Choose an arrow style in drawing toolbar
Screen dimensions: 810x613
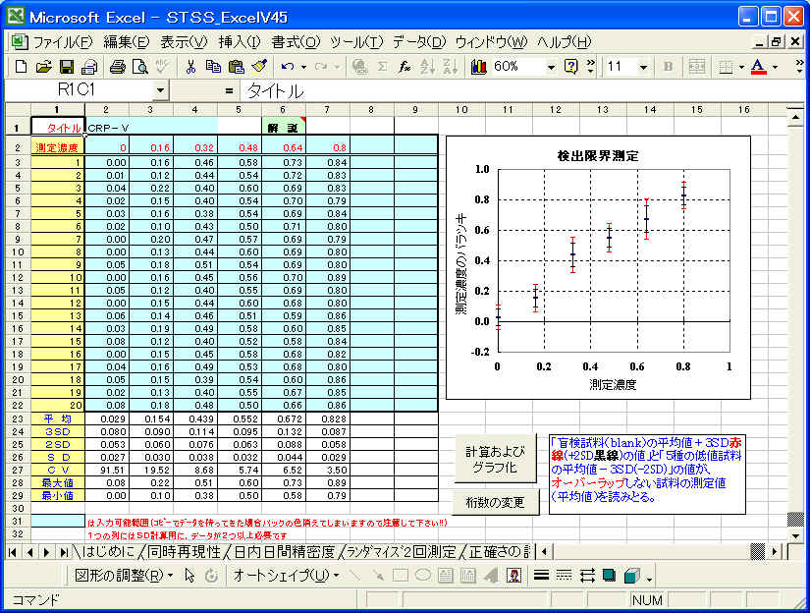(587, 576)
